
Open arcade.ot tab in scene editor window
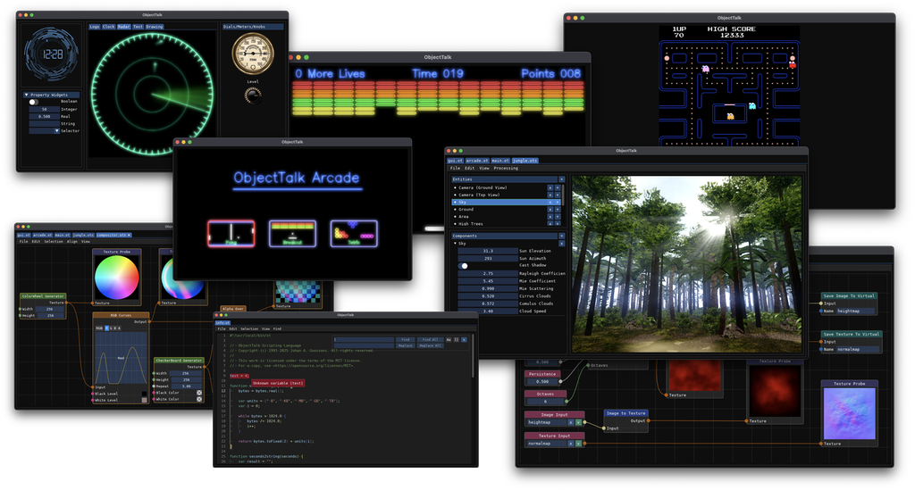pyautogui.click(x=477, y=161)
